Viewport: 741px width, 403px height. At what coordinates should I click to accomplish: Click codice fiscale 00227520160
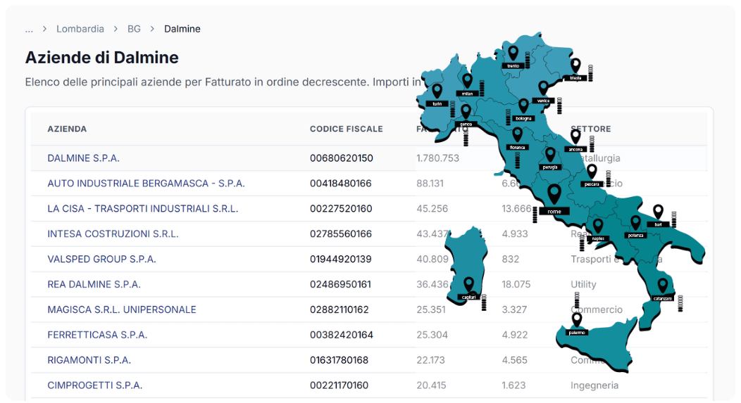coord(341,209)
